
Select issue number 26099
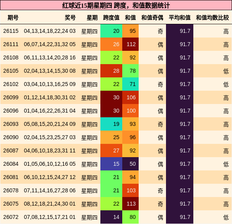point(11,97)
